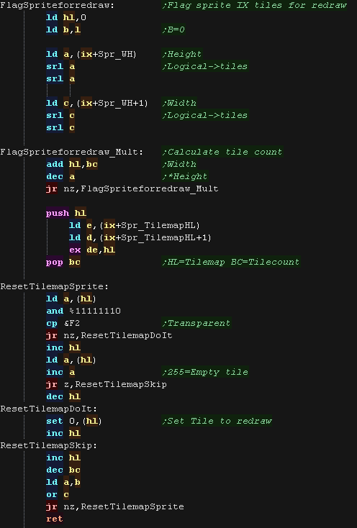The height and width of the screenshot is (528, 357).
Task: Click the ex de,hl instruction
Action: pos(92,250)
